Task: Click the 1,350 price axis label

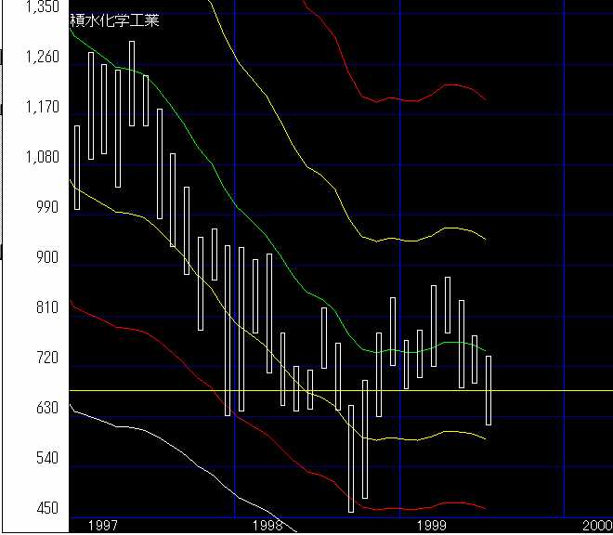Action: [43, 7]
